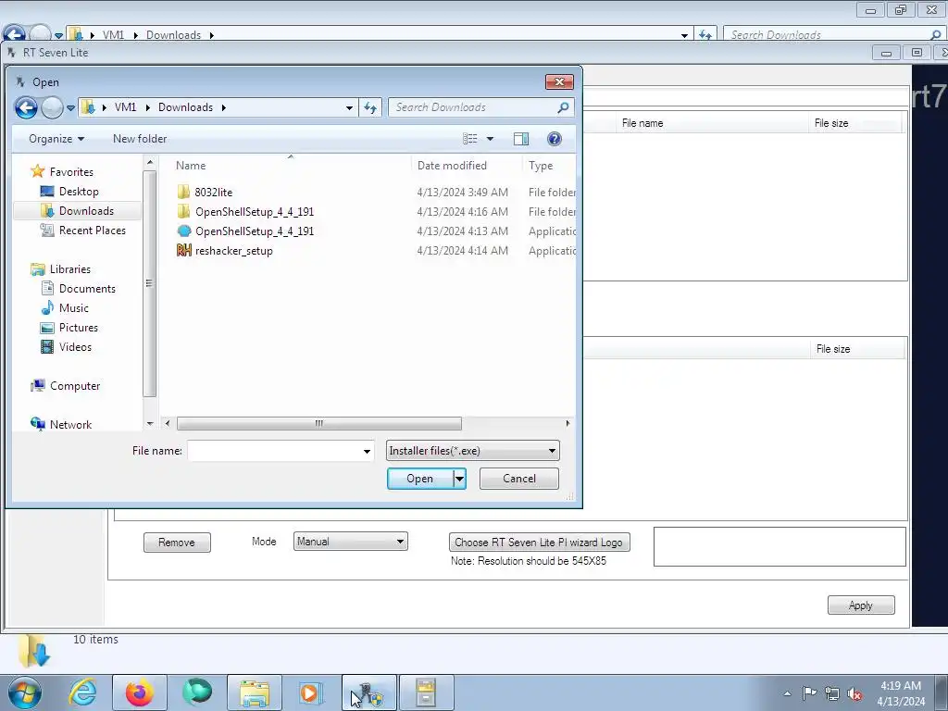Open the Organize menu
This screenshot has width=948, height=711.
coord(56,139)
